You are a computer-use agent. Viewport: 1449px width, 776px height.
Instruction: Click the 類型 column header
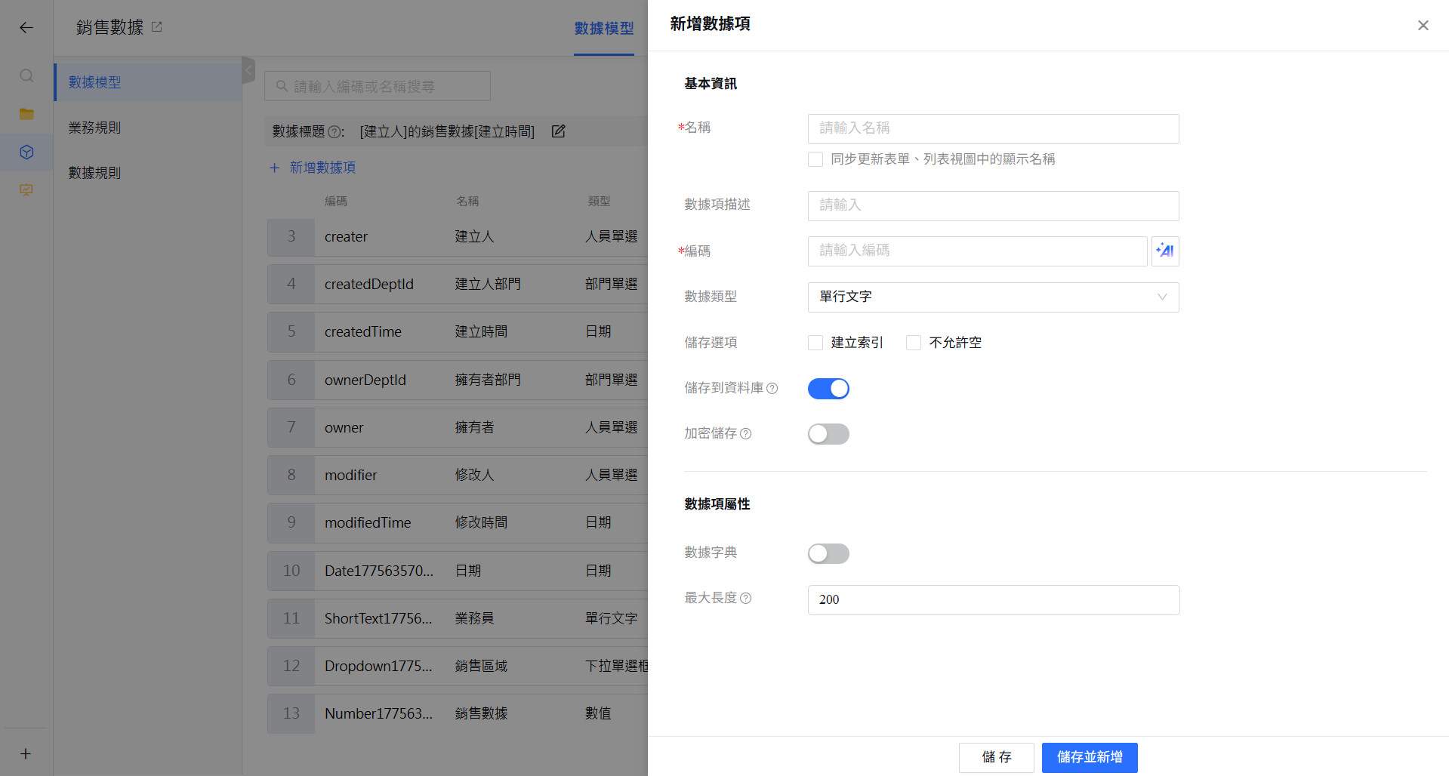(600, 202)
